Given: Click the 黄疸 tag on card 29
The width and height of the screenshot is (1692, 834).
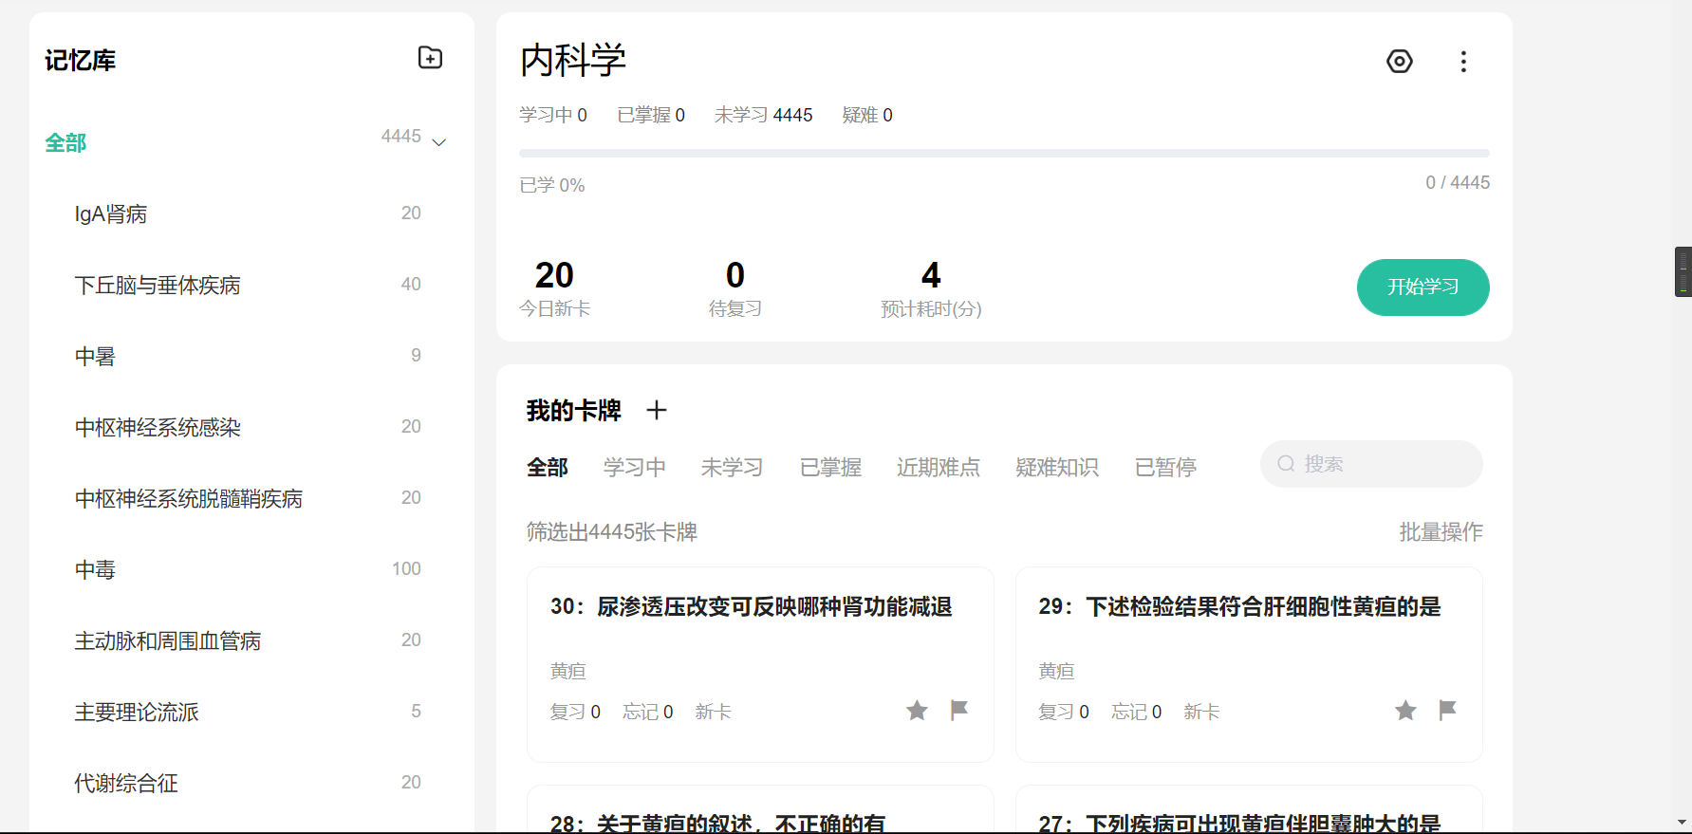Looking at the screenshot, I should (x=1056, y=672).
